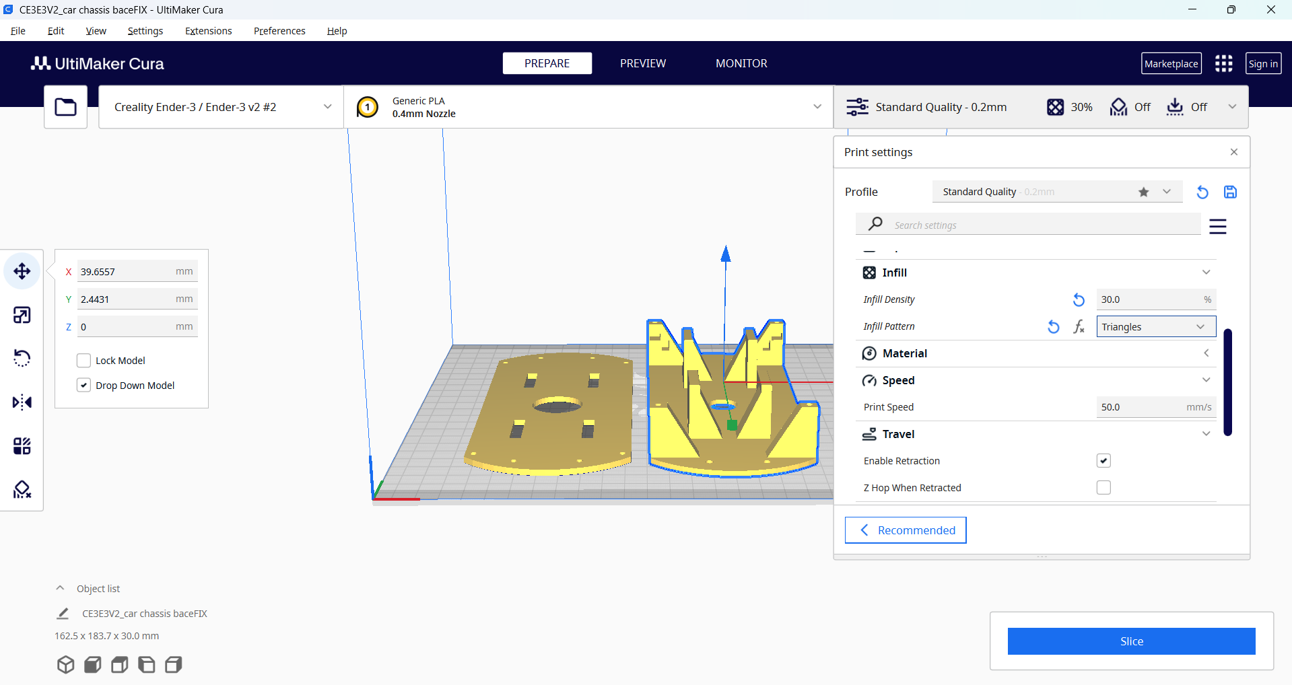The height and width of the screenshot is (685, 1292).
Task: Open the Help menu
Action: (337, 31)
